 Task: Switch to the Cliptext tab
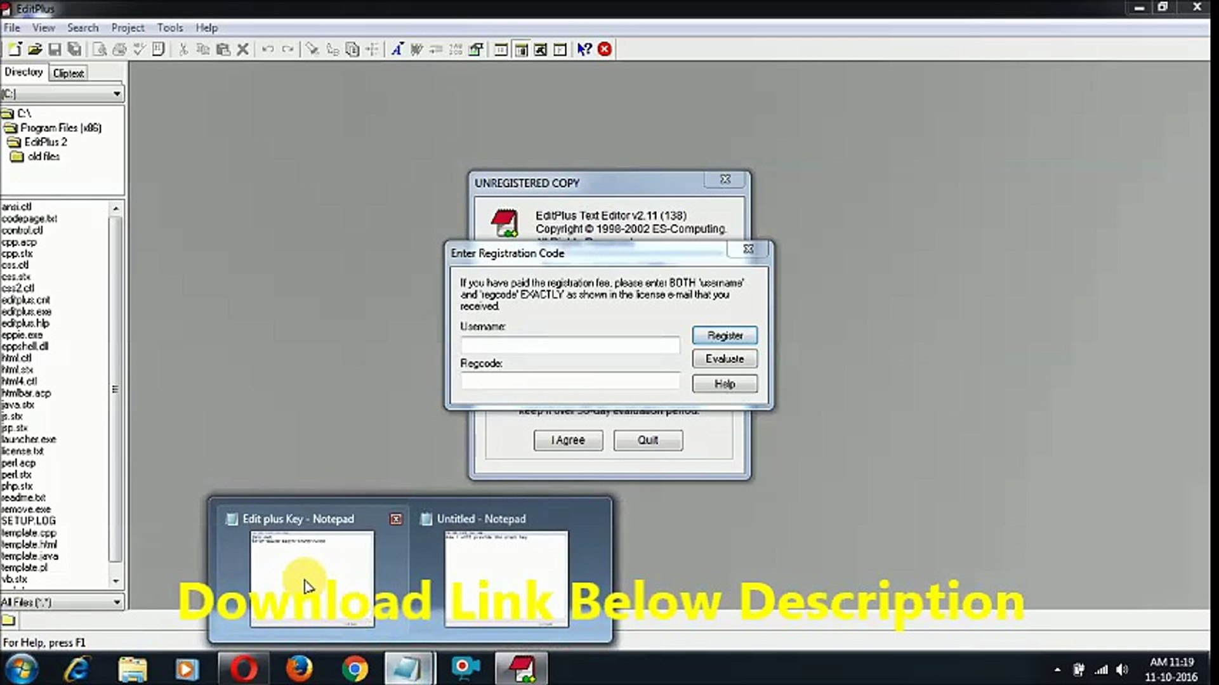tap(69, 73)
